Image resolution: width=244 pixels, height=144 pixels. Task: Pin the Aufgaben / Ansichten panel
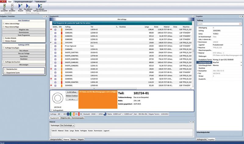pos(46,16)
